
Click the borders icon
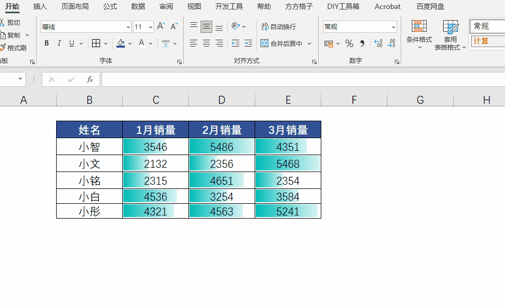tap(96, 43)
